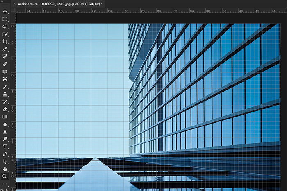Select the Sharpen tool

5,131
